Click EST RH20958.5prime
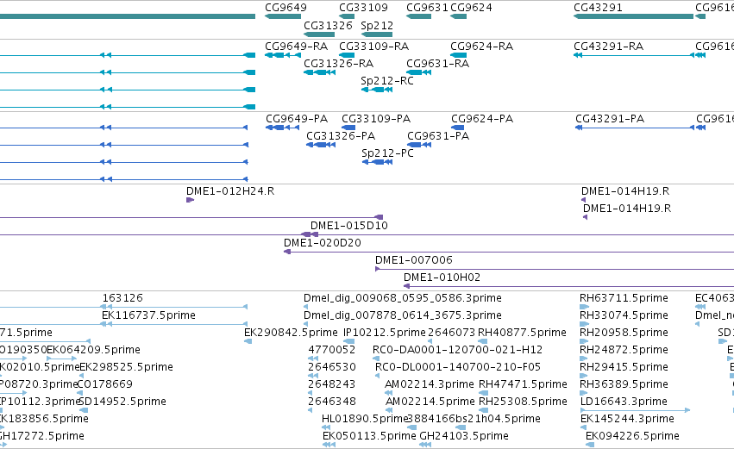The width and height of the screenshot is (734, 449). click(624, 333)
